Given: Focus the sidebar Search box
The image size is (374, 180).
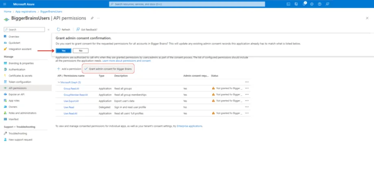Looking at the screenshot, I should (x=24, y=30).
